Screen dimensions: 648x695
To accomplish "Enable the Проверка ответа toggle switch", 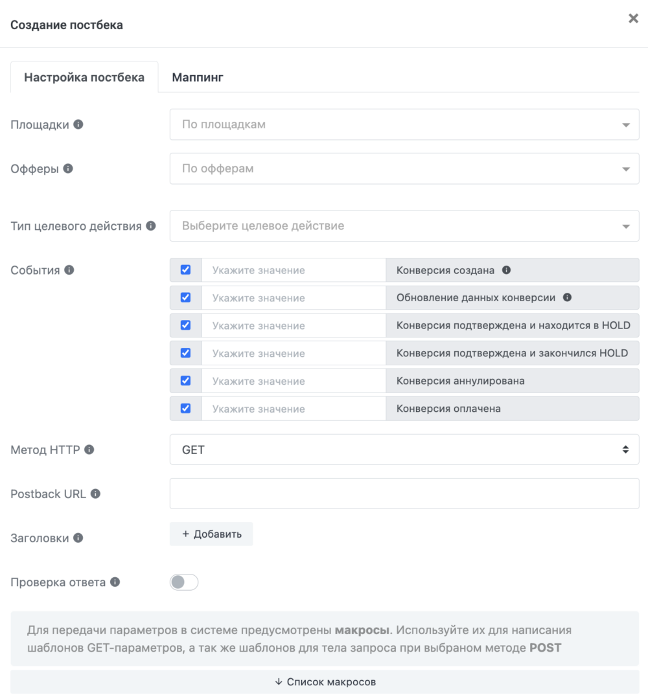I will pos(184,582).
